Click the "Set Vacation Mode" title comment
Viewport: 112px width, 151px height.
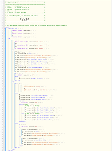coord(12,3)
